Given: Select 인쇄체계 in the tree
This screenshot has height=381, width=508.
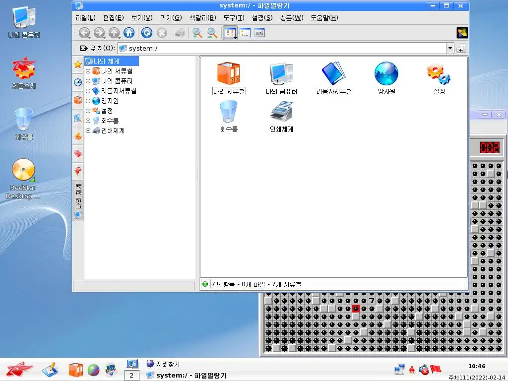Looking at the screenshot, I should click(x=109, y=130).
